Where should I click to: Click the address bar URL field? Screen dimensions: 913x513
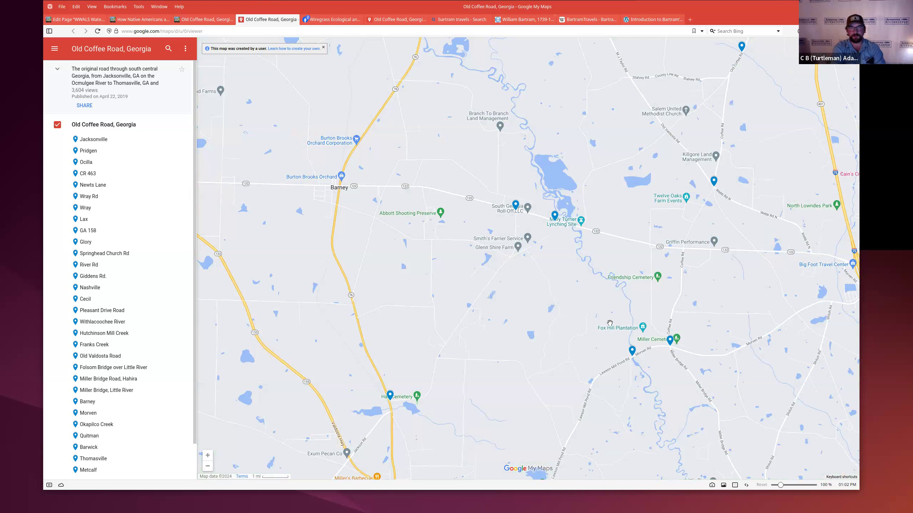[403, 31]
